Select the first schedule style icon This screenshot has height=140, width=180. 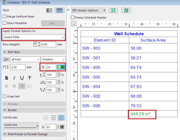(x=49, y=10)
